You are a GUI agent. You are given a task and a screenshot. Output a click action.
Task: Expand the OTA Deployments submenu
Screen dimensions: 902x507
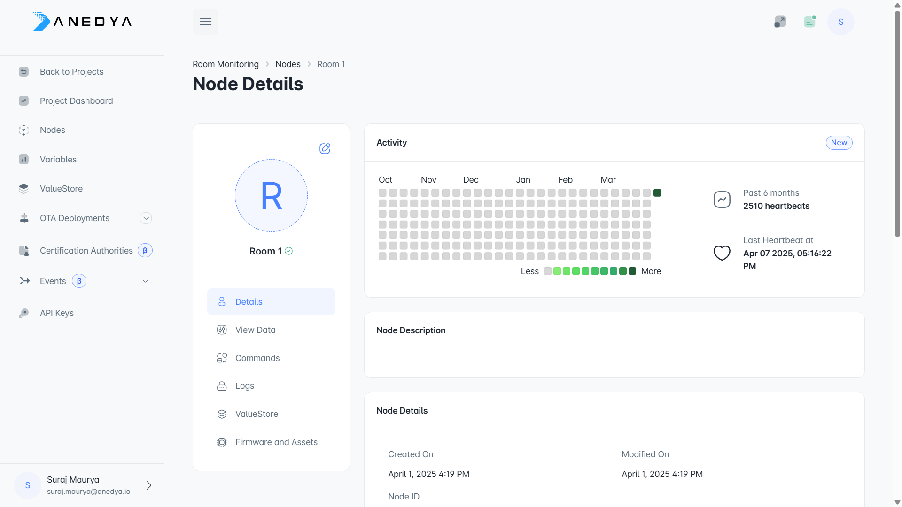click(x=146, y=218)
